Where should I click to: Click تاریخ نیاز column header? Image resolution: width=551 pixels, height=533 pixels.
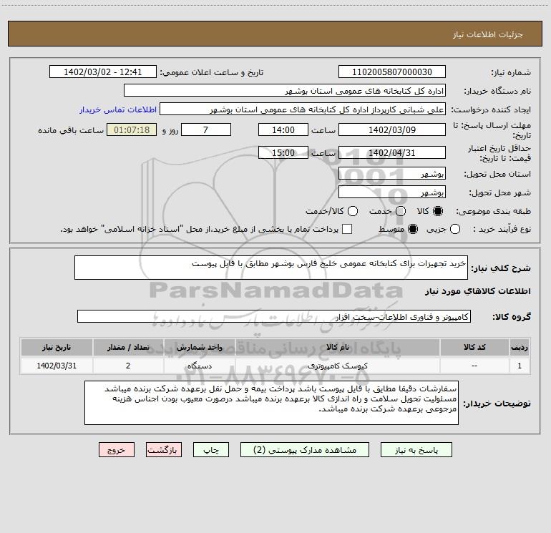pyautogui.click(x=57, y=347)
